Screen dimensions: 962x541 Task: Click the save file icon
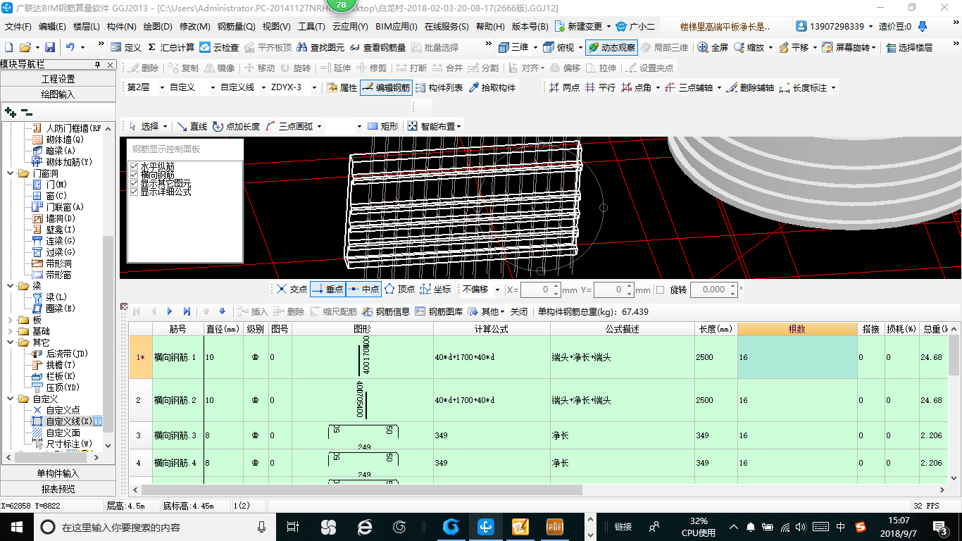(50, 47)
